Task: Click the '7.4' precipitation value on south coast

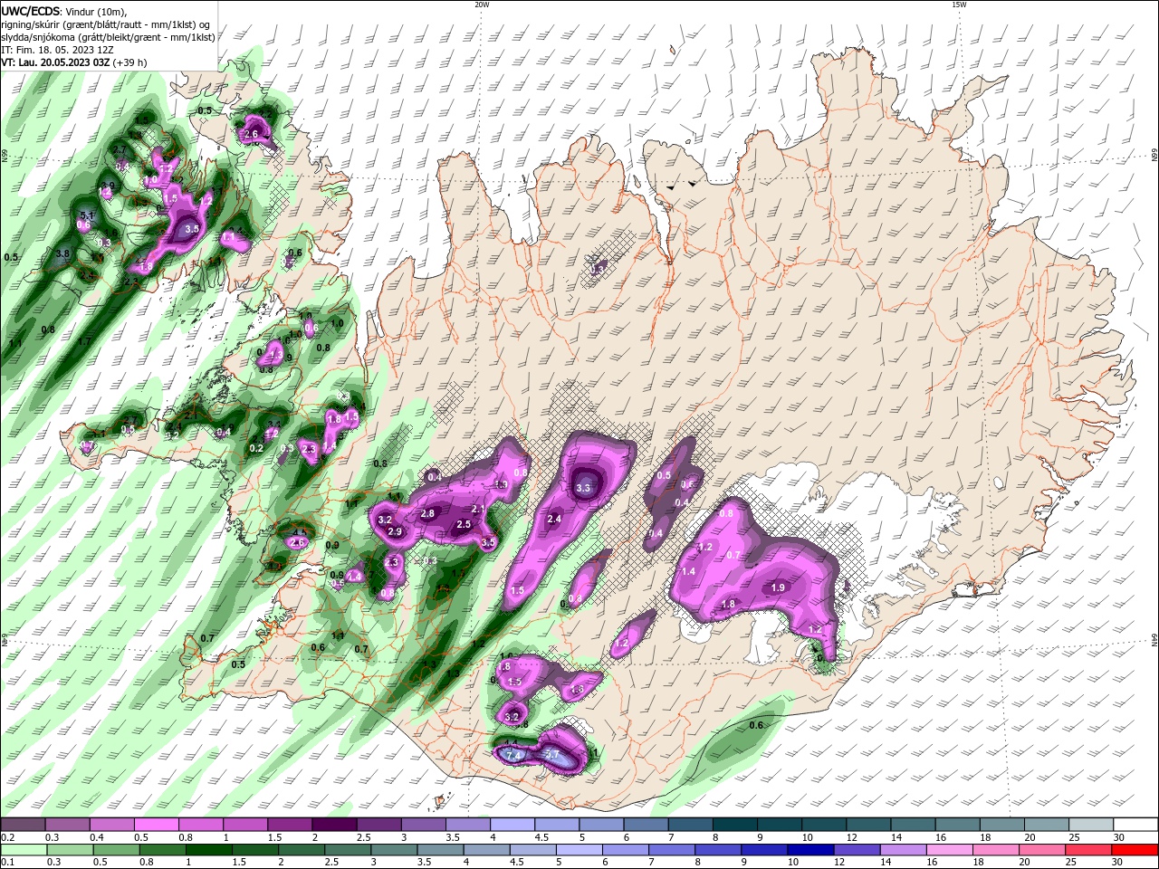Action: [x=513, y=755]
